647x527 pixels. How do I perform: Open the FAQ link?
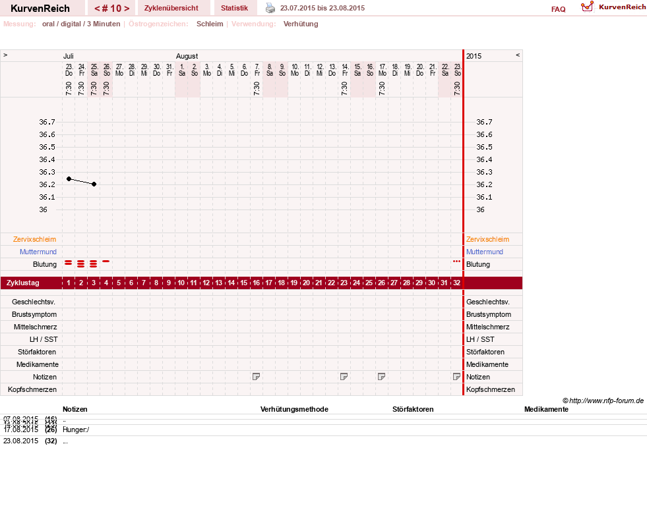click(x=558, y=9)
